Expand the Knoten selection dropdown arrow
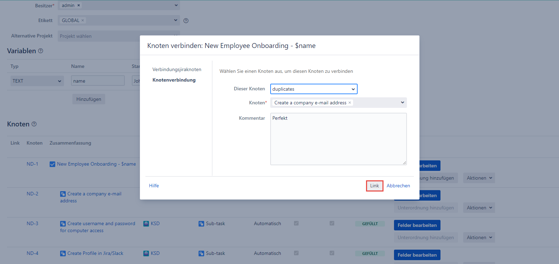This screenshot has width=559, height=264. click(x=402, y=103)
